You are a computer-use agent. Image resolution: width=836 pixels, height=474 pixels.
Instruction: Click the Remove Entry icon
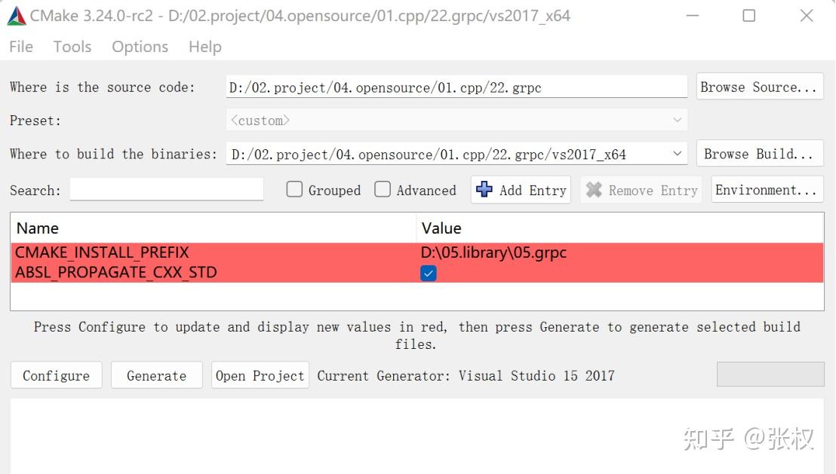tap(594, 190)
